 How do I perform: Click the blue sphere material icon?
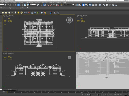click(42, 13)
